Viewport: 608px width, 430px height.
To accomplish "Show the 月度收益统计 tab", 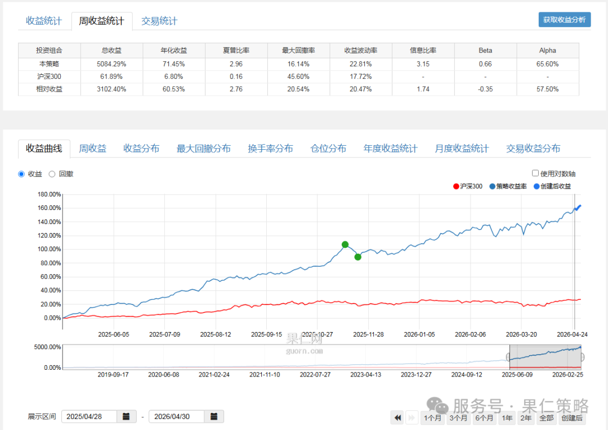I will (x=462, y=149).
